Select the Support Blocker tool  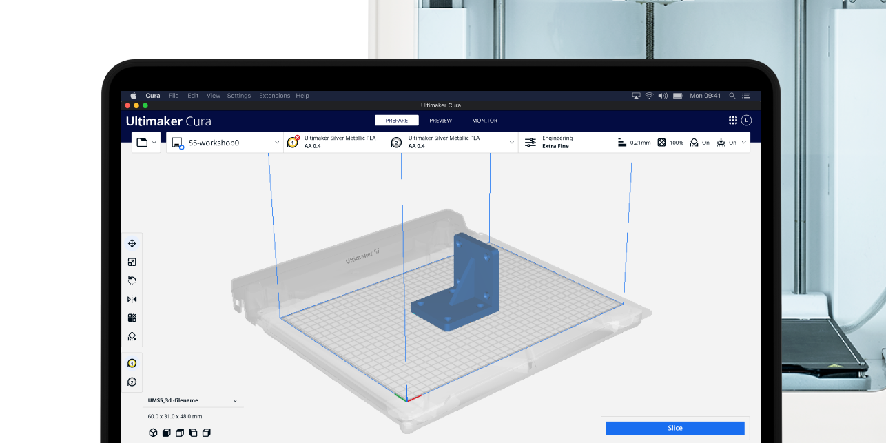click(x=132, y=336)
